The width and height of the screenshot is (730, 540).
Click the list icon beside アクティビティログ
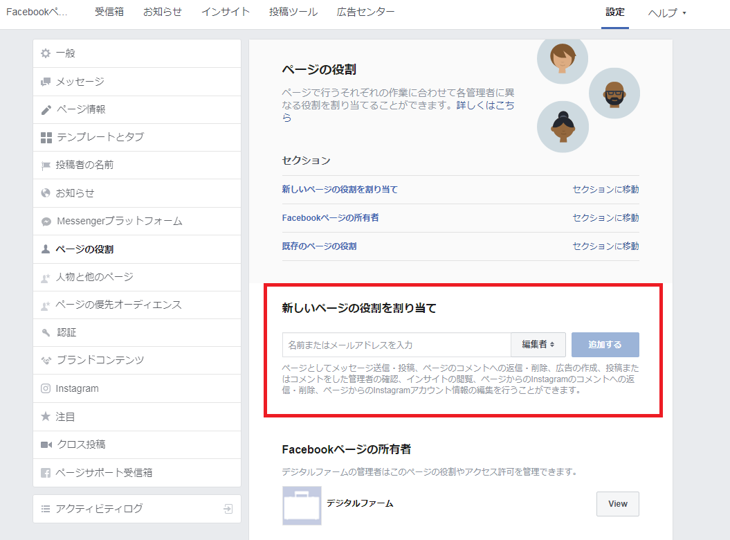pos(46,509)
